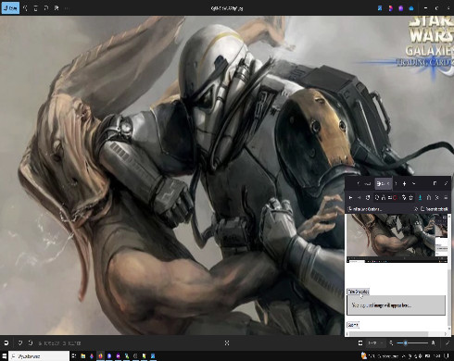Click the Submit button in browser page
The height and width of the screenshot is (361, 454).
pyautogui.click(x=353, y=325)
